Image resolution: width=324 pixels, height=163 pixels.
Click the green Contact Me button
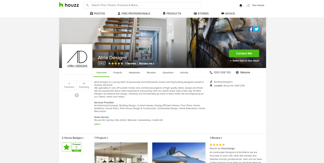pos(244,53)
